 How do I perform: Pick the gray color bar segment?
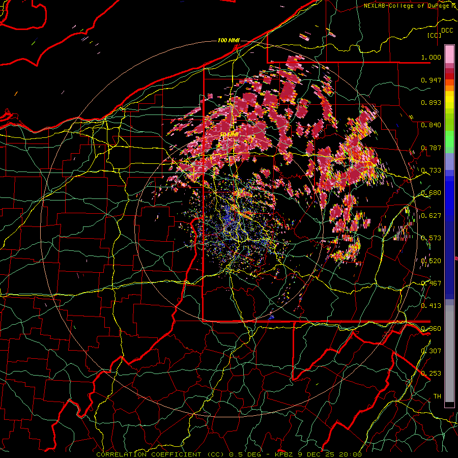[x=449, y=354]
